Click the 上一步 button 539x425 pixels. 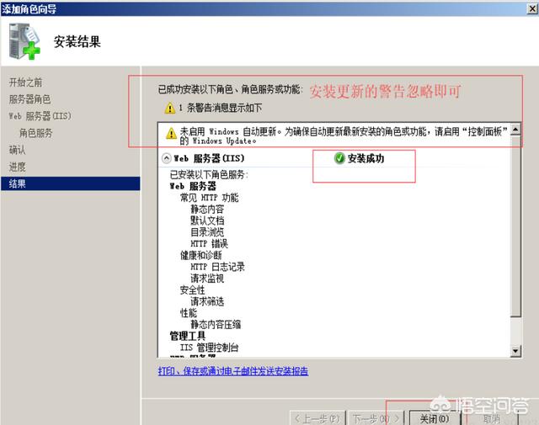click(x=318, y=418)
